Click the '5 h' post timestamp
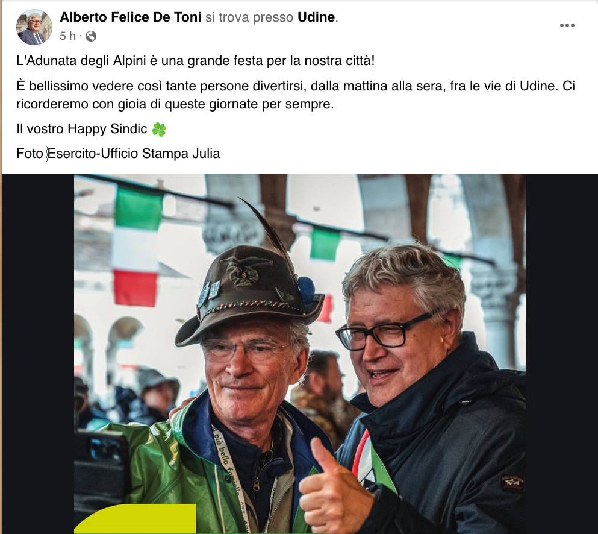The height and width of the screenshot is (534, 598). coord(67,36)
